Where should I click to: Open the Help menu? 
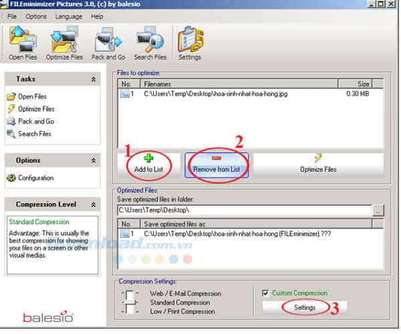point(97,17)
